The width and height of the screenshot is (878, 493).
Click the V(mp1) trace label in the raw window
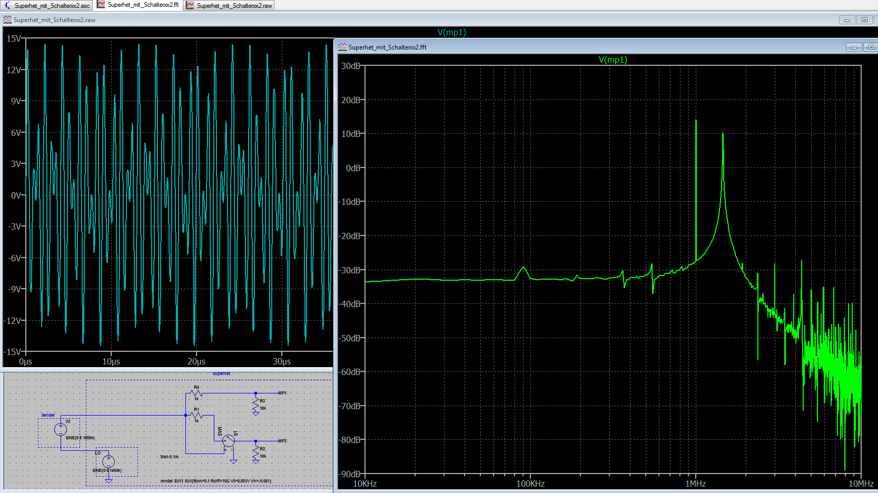pyautogui.click(x=452, y=32)
